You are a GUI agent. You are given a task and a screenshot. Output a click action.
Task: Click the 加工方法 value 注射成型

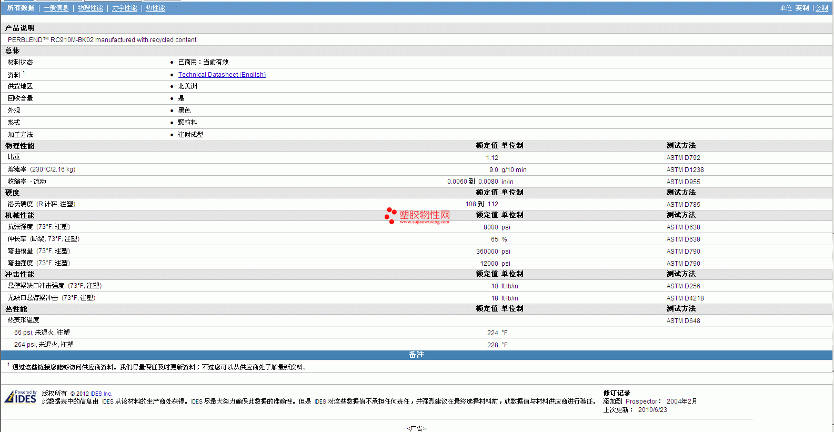click(x=190, y=135)
